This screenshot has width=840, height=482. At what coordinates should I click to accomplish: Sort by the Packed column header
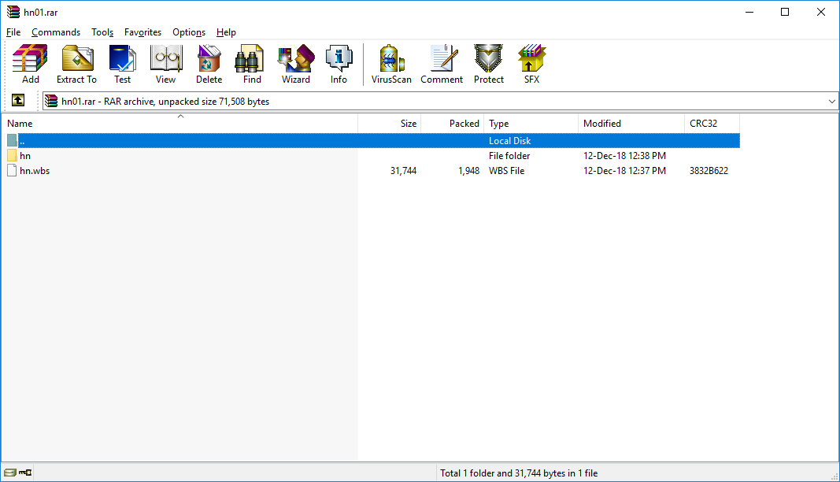[453, 124]
